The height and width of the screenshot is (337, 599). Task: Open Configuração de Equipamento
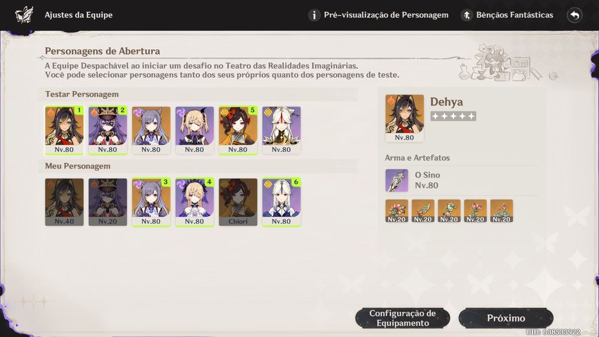tap(403, 318)
